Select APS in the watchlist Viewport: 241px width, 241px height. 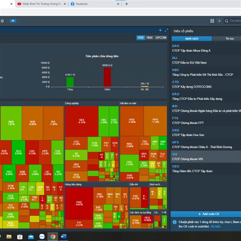206,145
